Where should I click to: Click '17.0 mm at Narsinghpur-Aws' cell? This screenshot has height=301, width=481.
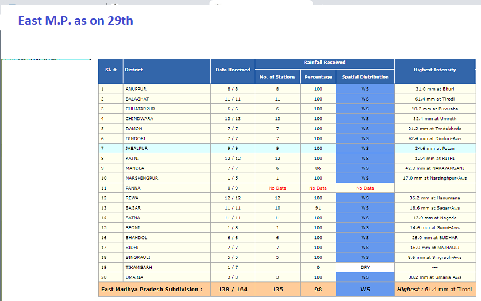pyautogui.click(x=434, y=178)
